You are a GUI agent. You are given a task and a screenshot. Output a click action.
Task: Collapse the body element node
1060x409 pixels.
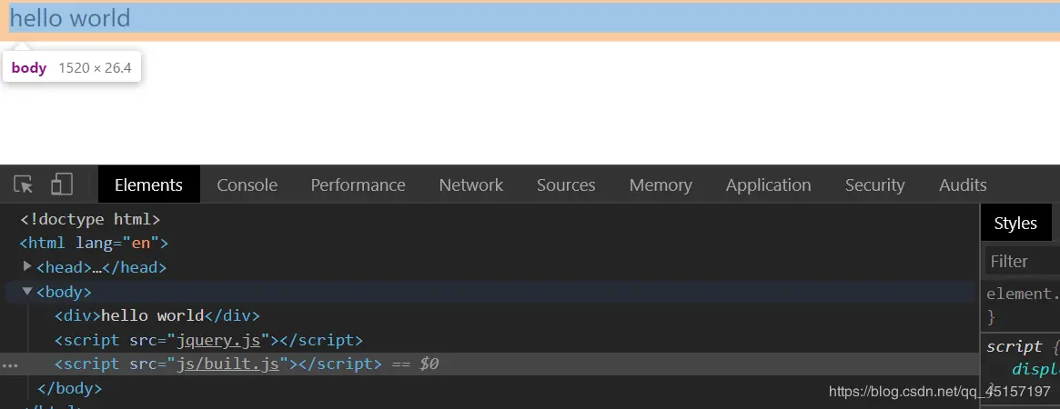click(x=27, y=292)
